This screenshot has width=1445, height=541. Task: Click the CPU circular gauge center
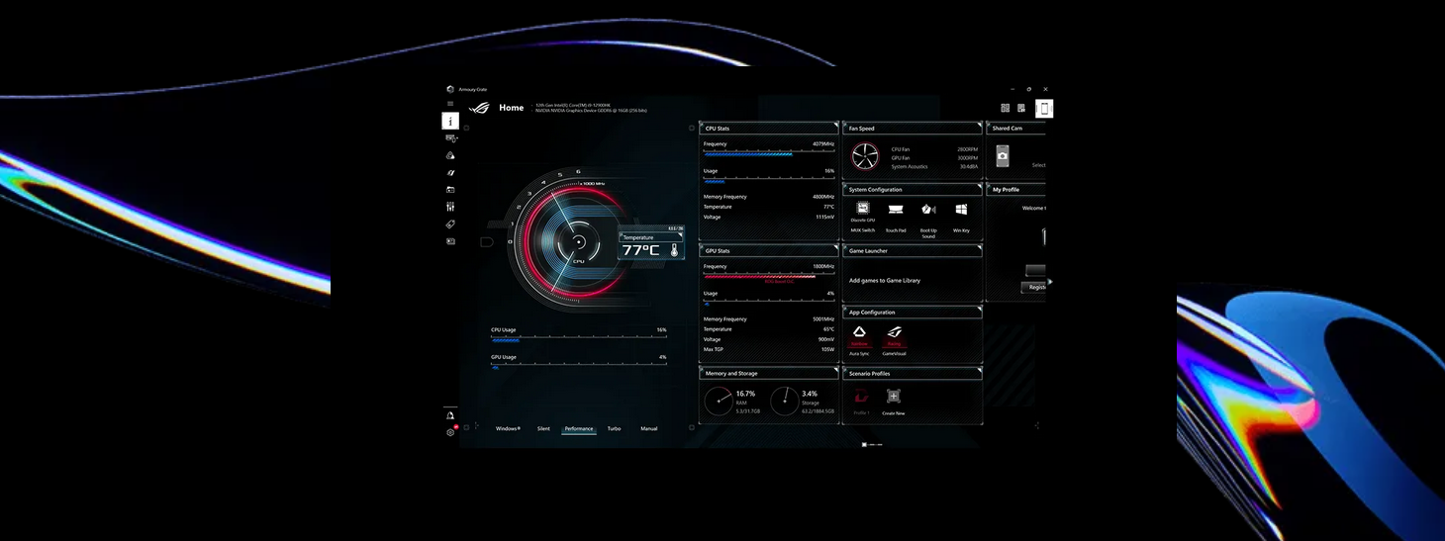pos(578,241)
